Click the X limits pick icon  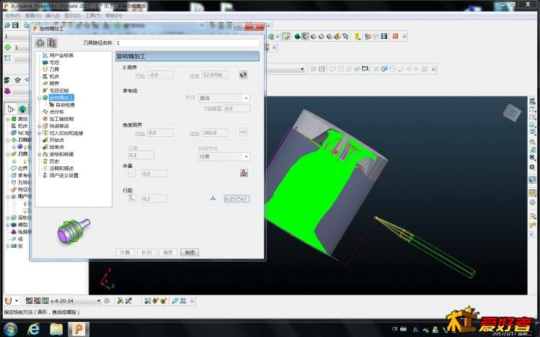pos(243,75)
